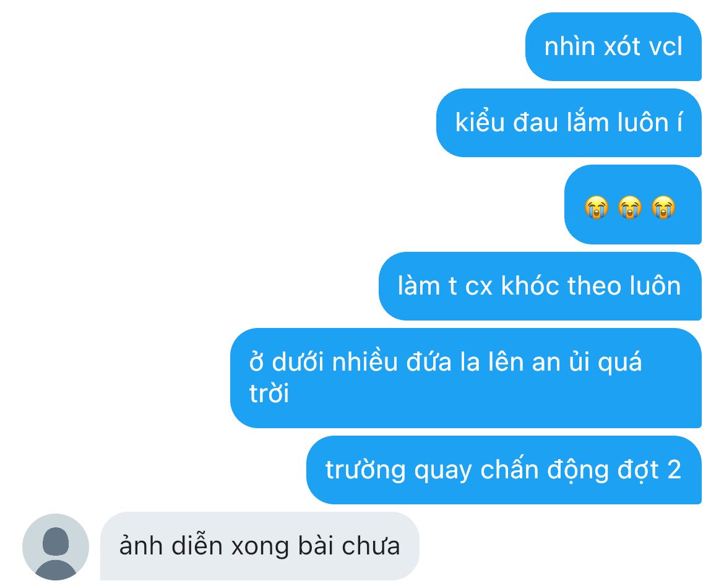The image size is (724, 586).
Task: Click the number 2 in the last blue message
Action: pos(674,470)
